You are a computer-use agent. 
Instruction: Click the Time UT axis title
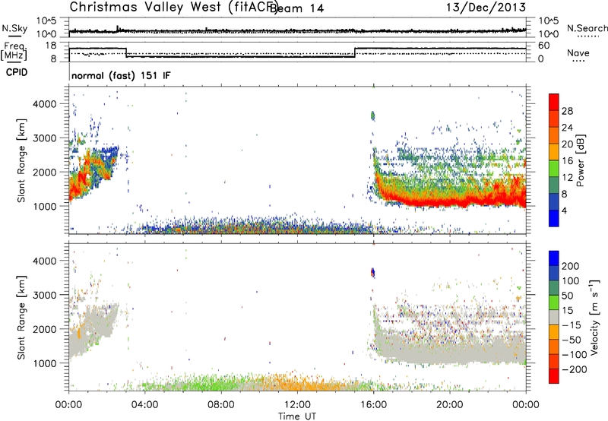pyautogui.click(x=297, y=416)
